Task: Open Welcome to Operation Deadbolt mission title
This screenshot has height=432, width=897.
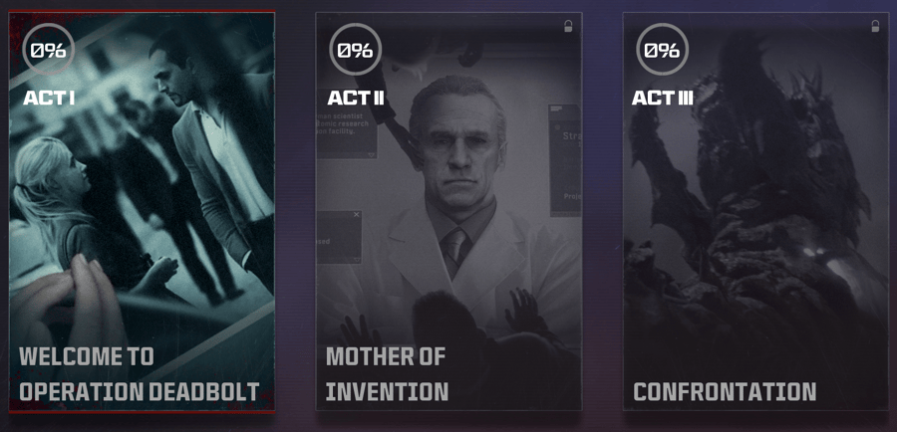Action: [140, 374]
